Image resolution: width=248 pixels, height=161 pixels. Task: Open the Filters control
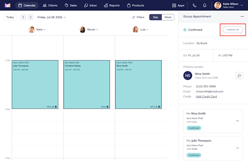[x=138, y=17]
